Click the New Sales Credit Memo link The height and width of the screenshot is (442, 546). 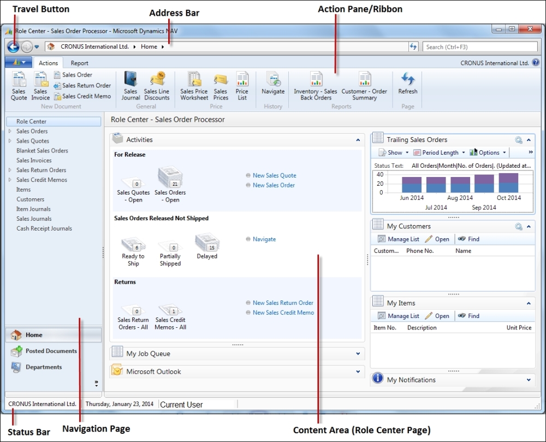click(x=283, y=313)
